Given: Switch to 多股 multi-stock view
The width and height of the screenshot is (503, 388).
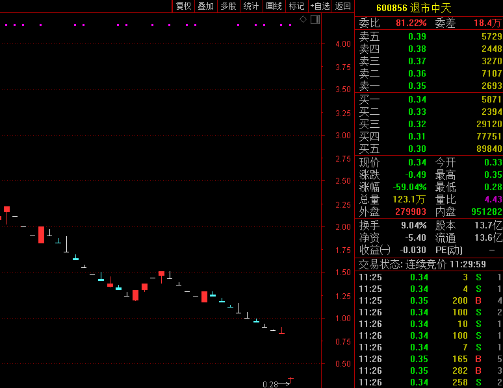Looking at the screenshot, I should tap(228, 6).
